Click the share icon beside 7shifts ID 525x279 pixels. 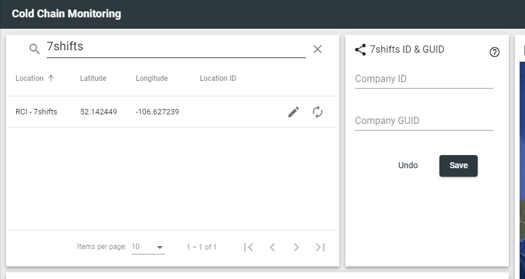(360, 50)
